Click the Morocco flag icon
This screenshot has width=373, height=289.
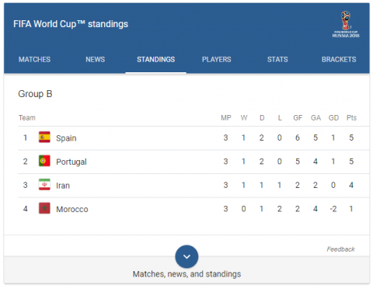44,208
